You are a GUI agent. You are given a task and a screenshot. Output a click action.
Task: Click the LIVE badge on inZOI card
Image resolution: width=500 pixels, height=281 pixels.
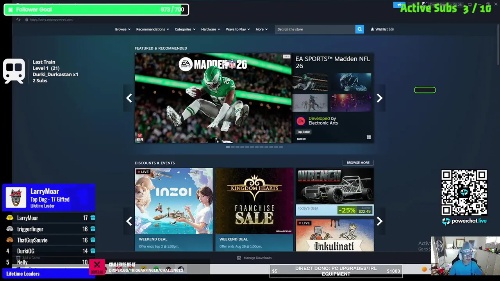[143, 172]
